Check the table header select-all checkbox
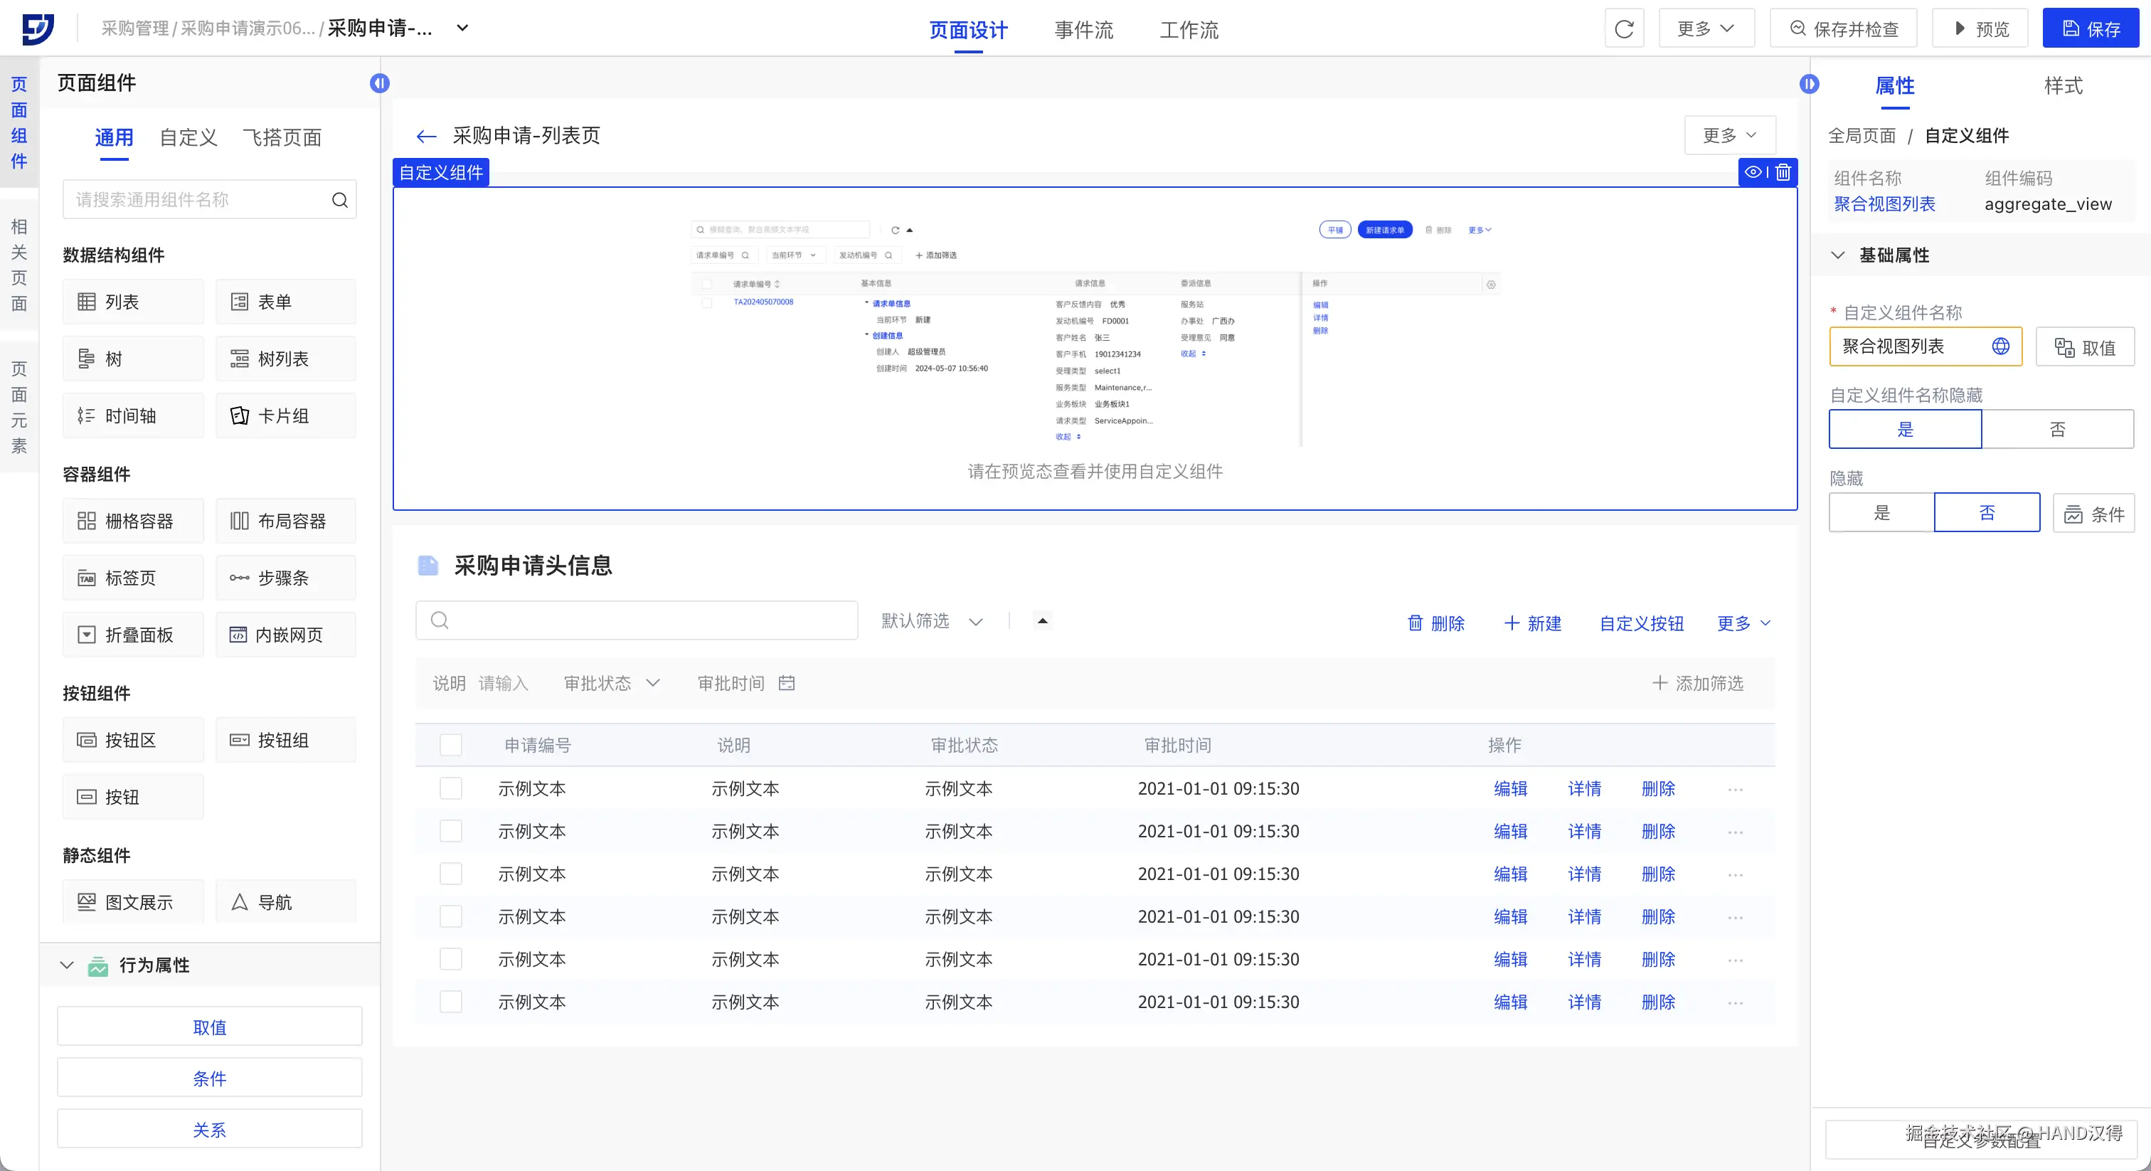The width and height of the screenshot is (2151, 1171). 451,745
